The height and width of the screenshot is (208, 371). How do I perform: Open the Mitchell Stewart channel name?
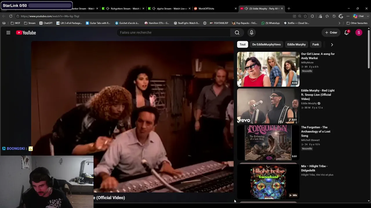pos(310,140)
